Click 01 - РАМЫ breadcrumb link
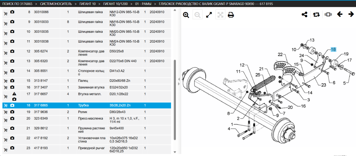Viewport: 356px width, 156px height. point(143,4)
